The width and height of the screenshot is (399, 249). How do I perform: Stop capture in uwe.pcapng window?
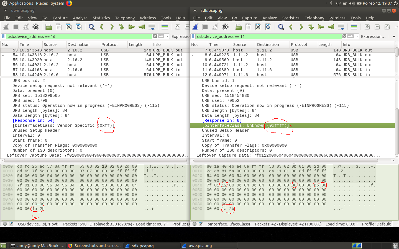coord(16,27)
